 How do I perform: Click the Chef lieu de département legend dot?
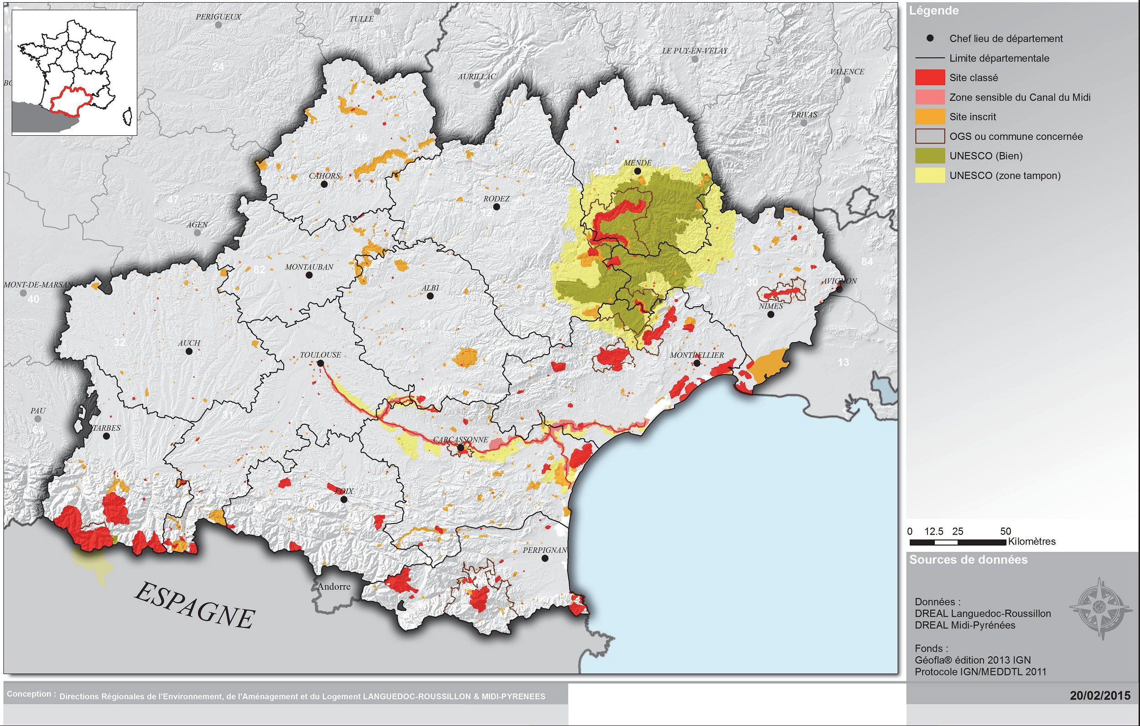pos(930,38)
